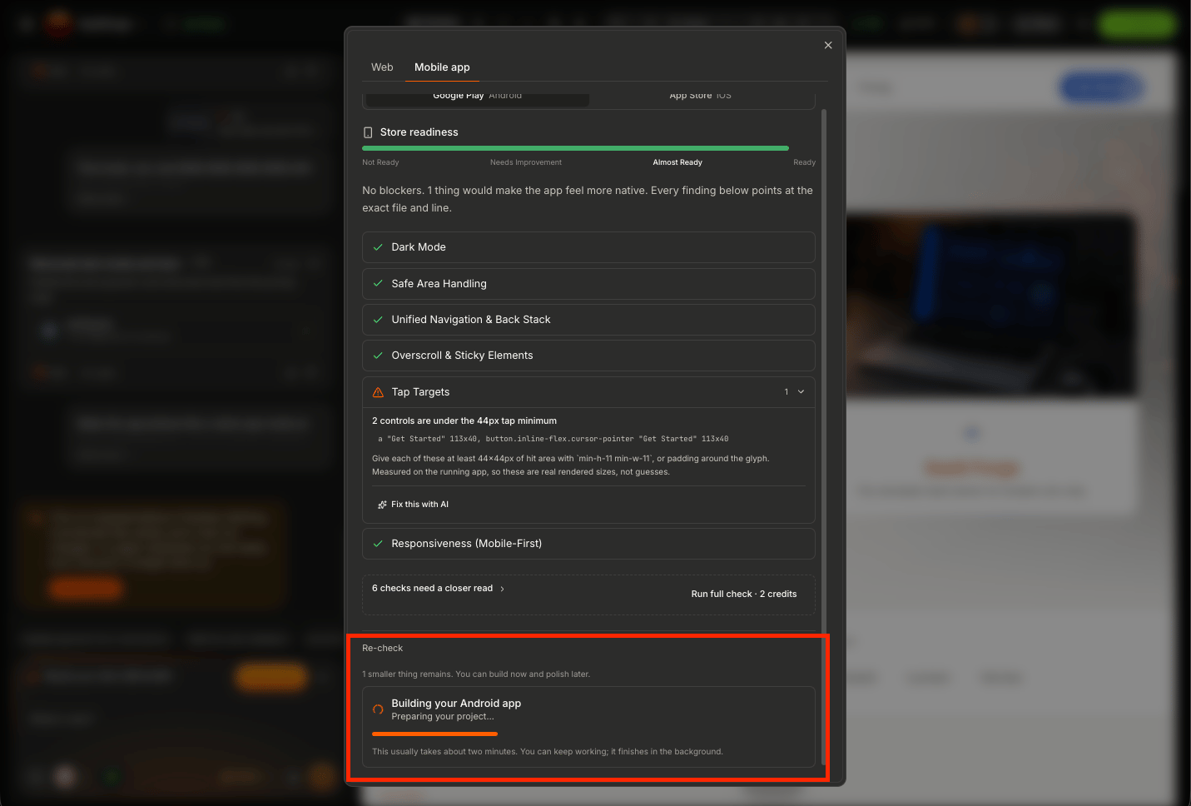Open "6 checks need a closer read"

pyautogui.click(x=438, y=589)
